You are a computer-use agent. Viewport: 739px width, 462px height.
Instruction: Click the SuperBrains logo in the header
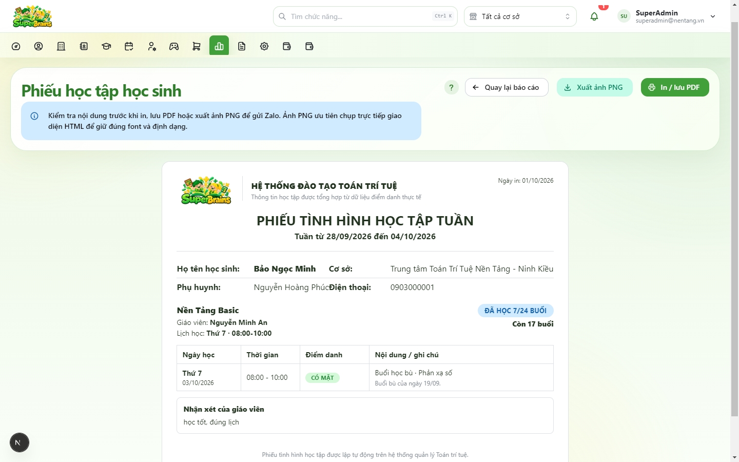[32, 16]
